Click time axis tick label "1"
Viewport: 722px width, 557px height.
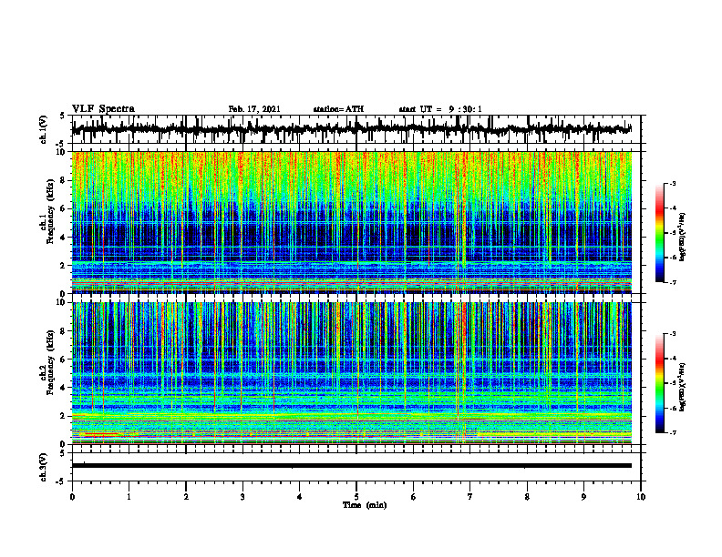click(x=129, y=497)
